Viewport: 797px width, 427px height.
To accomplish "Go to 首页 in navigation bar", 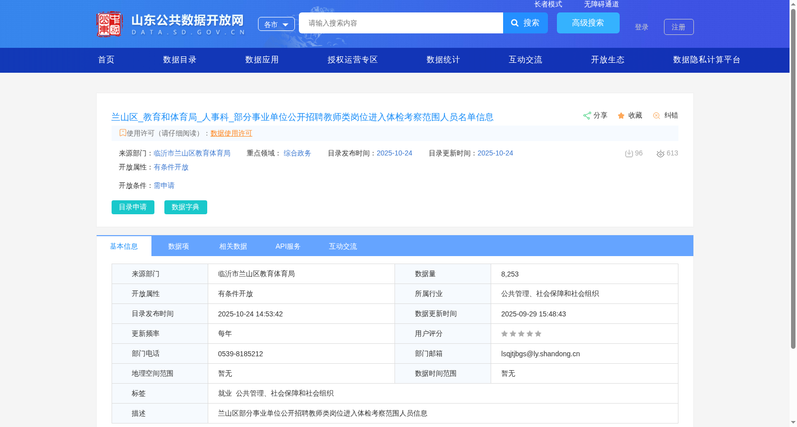I will (x=106, y=60).
